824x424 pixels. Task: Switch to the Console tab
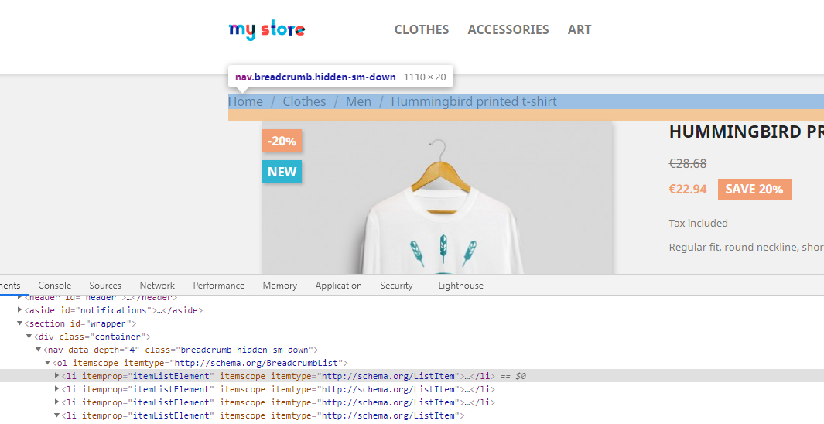click(55, 286)
